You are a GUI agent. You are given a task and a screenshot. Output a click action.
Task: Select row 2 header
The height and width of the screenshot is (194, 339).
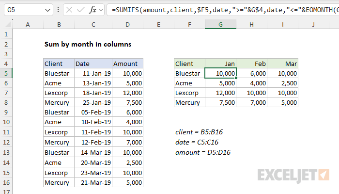(x=6, y=45)
